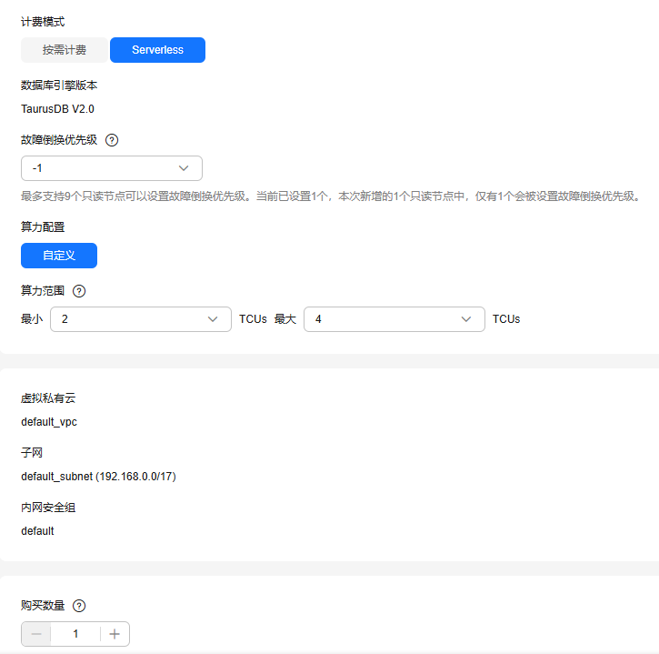Screen dimensions: 659x654
Task: Click the 最小 label before min dropdown
Action: tap(32, 319)
